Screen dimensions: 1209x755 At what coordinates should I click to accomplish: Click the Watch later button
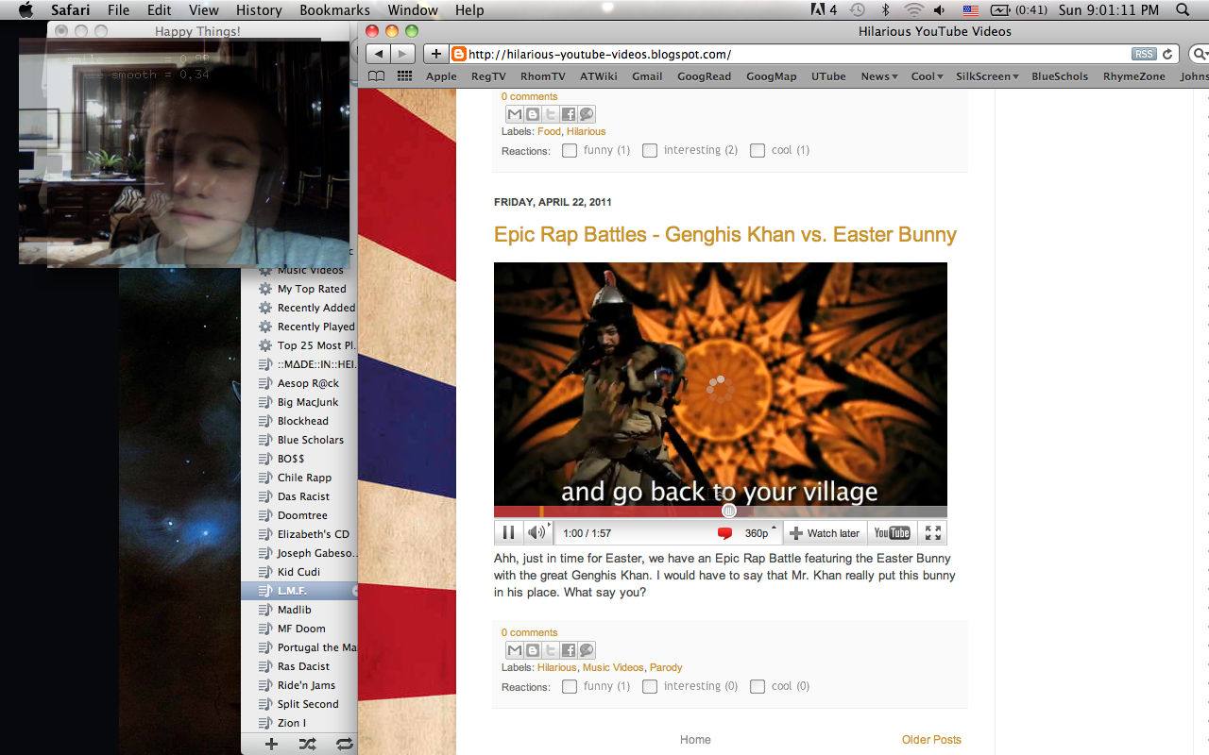[x=825, y=533]
